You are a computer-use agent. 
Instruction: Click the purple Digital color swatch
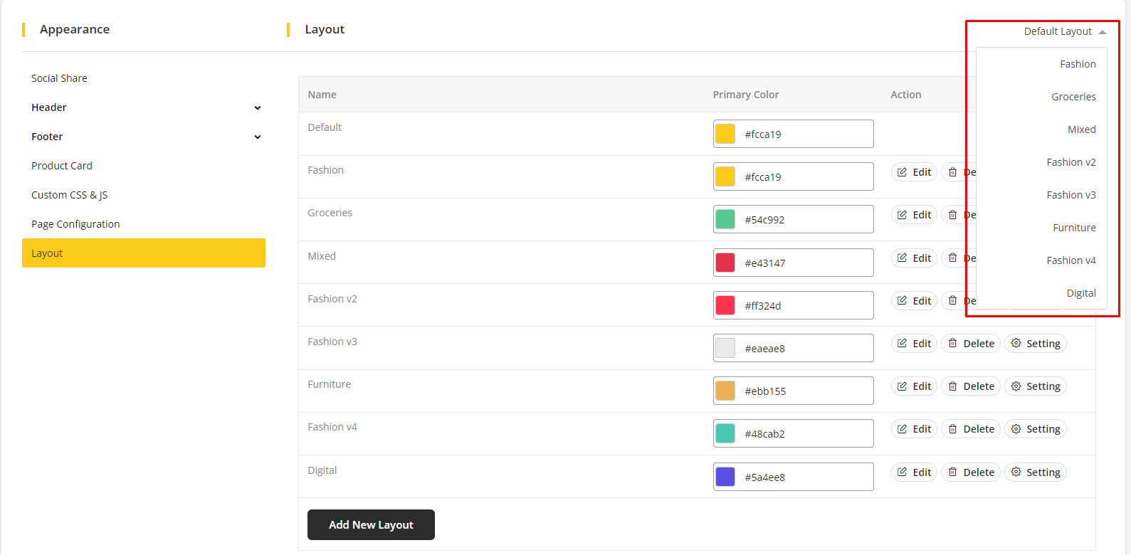[x=725, y=477]
